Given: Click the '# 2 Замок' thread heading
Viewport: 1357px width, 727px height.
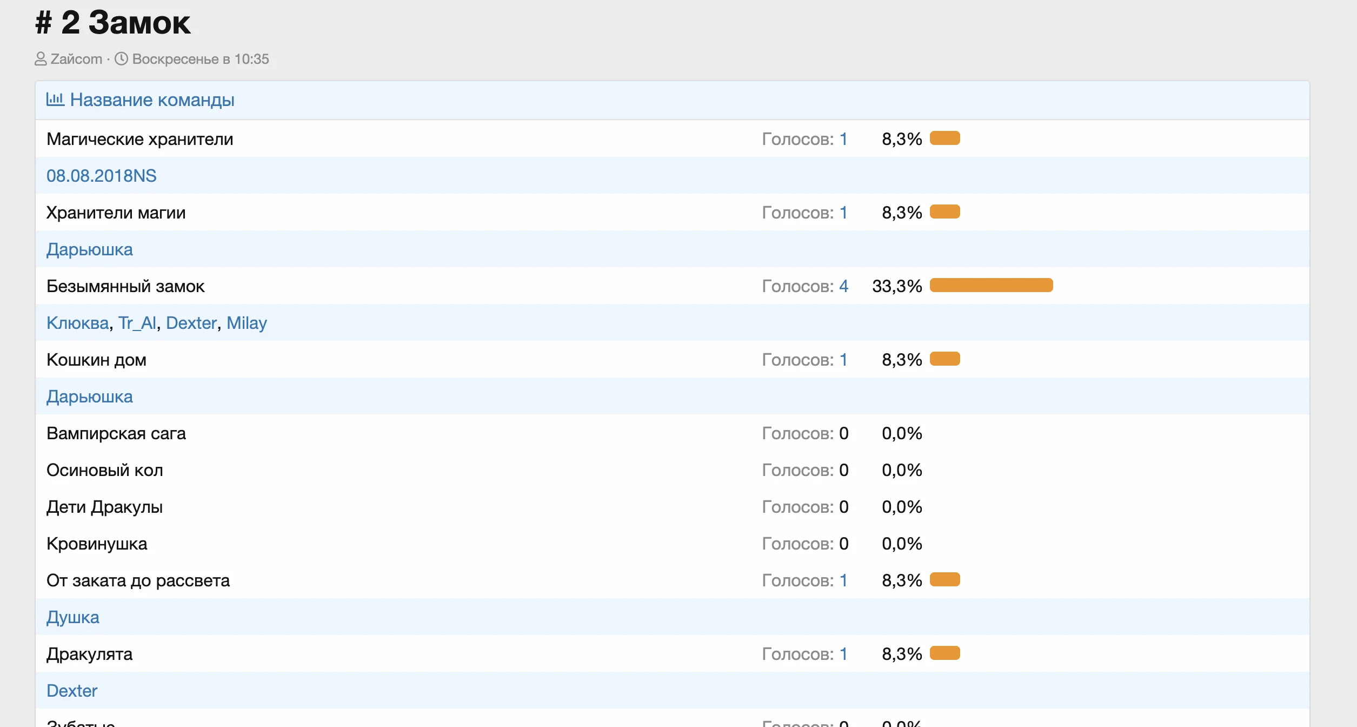Looking at the screenshot, I should 113,23.
